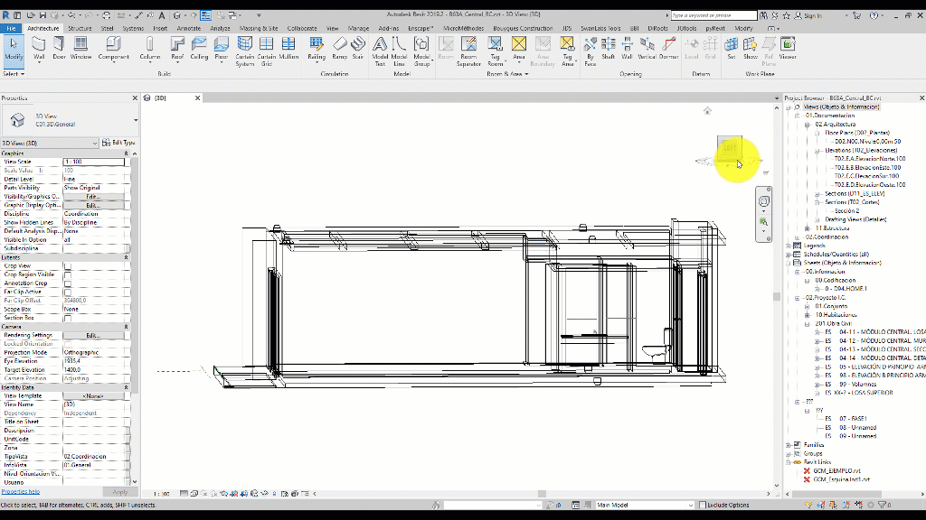Collapse the Graphics properties section
926x520 pixels.
click(126, 153)
